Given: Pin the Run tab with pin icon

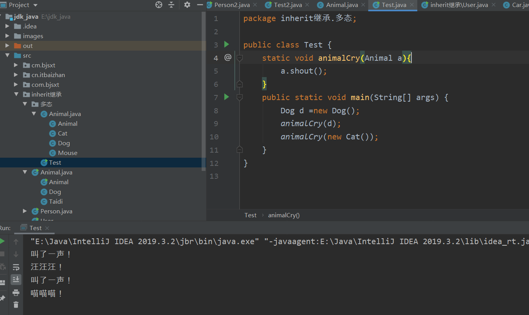Looking at the screenshot, I should click(x=2, y=298).
